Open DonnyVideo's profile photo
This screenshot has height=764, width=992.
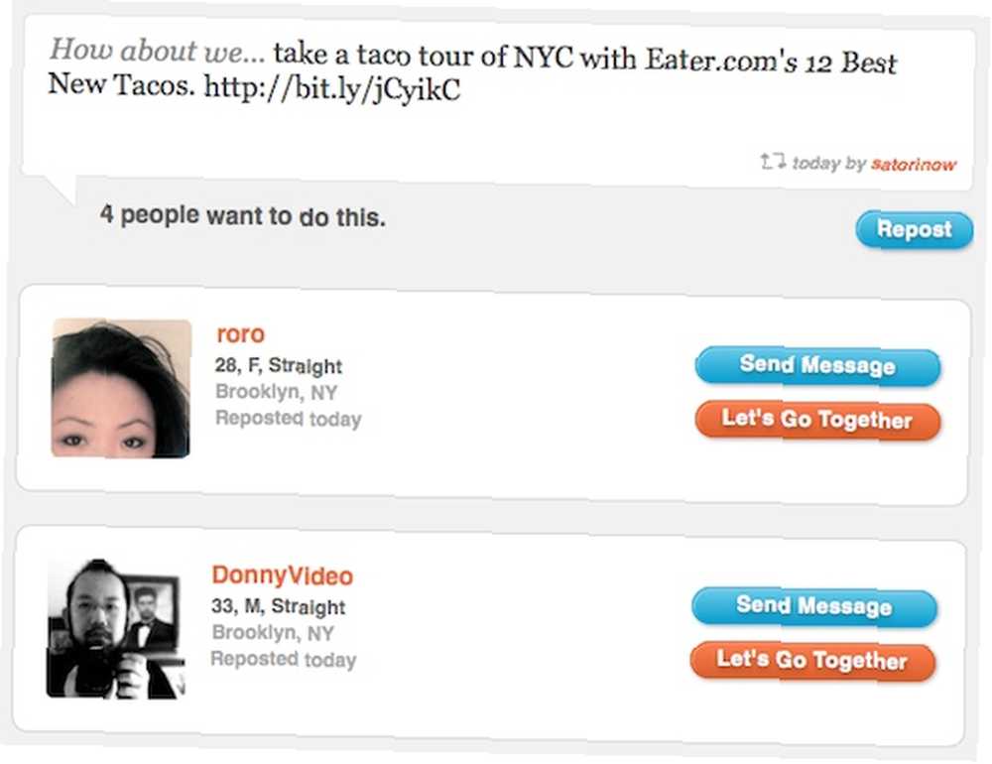(116, 628)
